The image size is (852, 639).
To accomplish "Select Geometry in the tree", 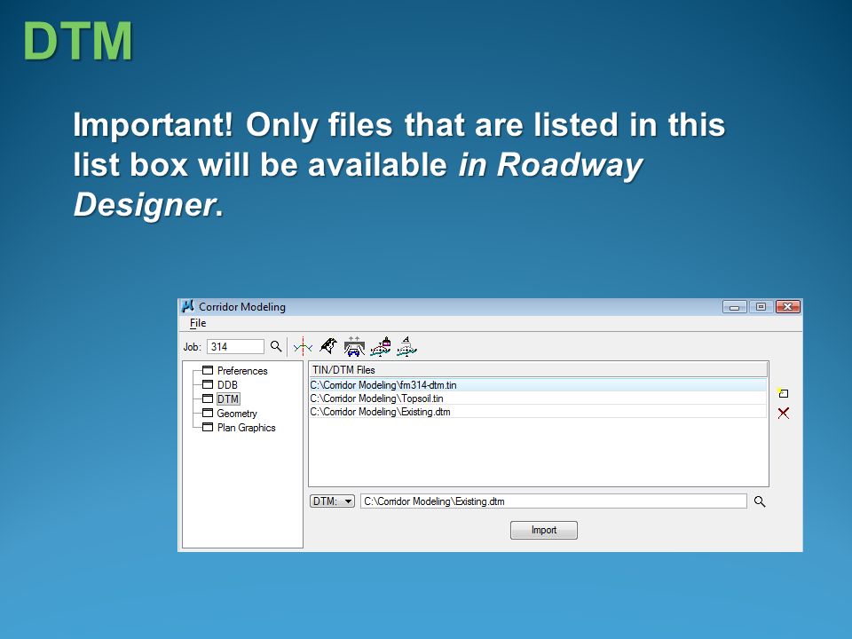I will (x=237, y=414).
